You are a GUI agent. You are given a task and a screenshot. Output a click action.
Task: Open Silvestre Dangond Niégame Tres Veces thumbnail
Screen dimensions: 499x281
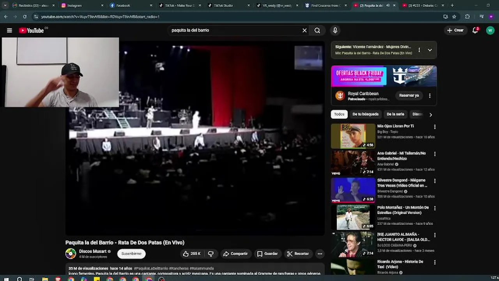[353, 190]
